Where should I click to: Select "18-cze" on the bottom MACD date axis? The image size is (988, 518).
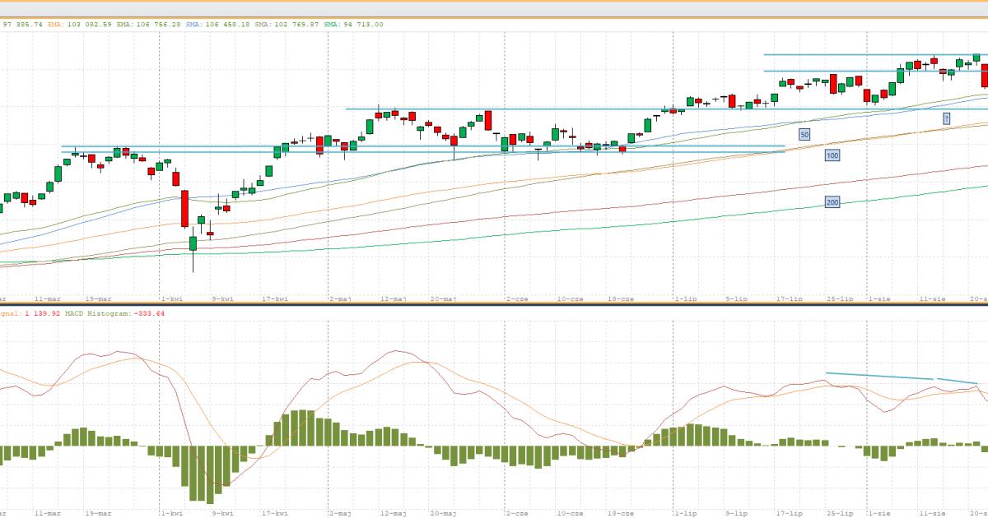(x=619, y=513)
